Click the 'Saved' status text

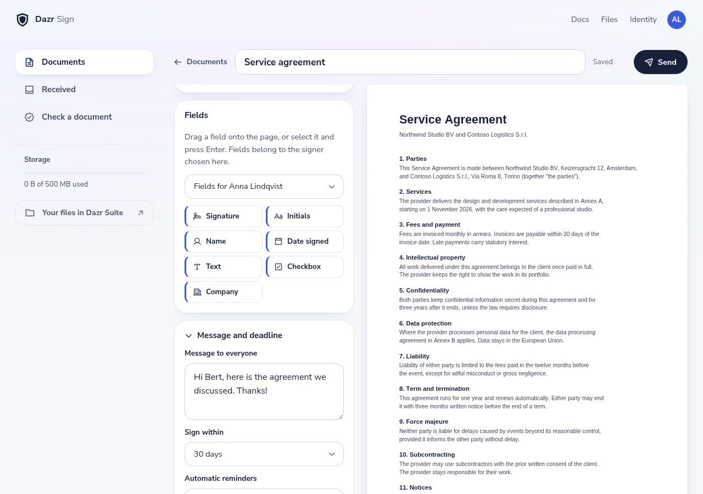point(602,62)
